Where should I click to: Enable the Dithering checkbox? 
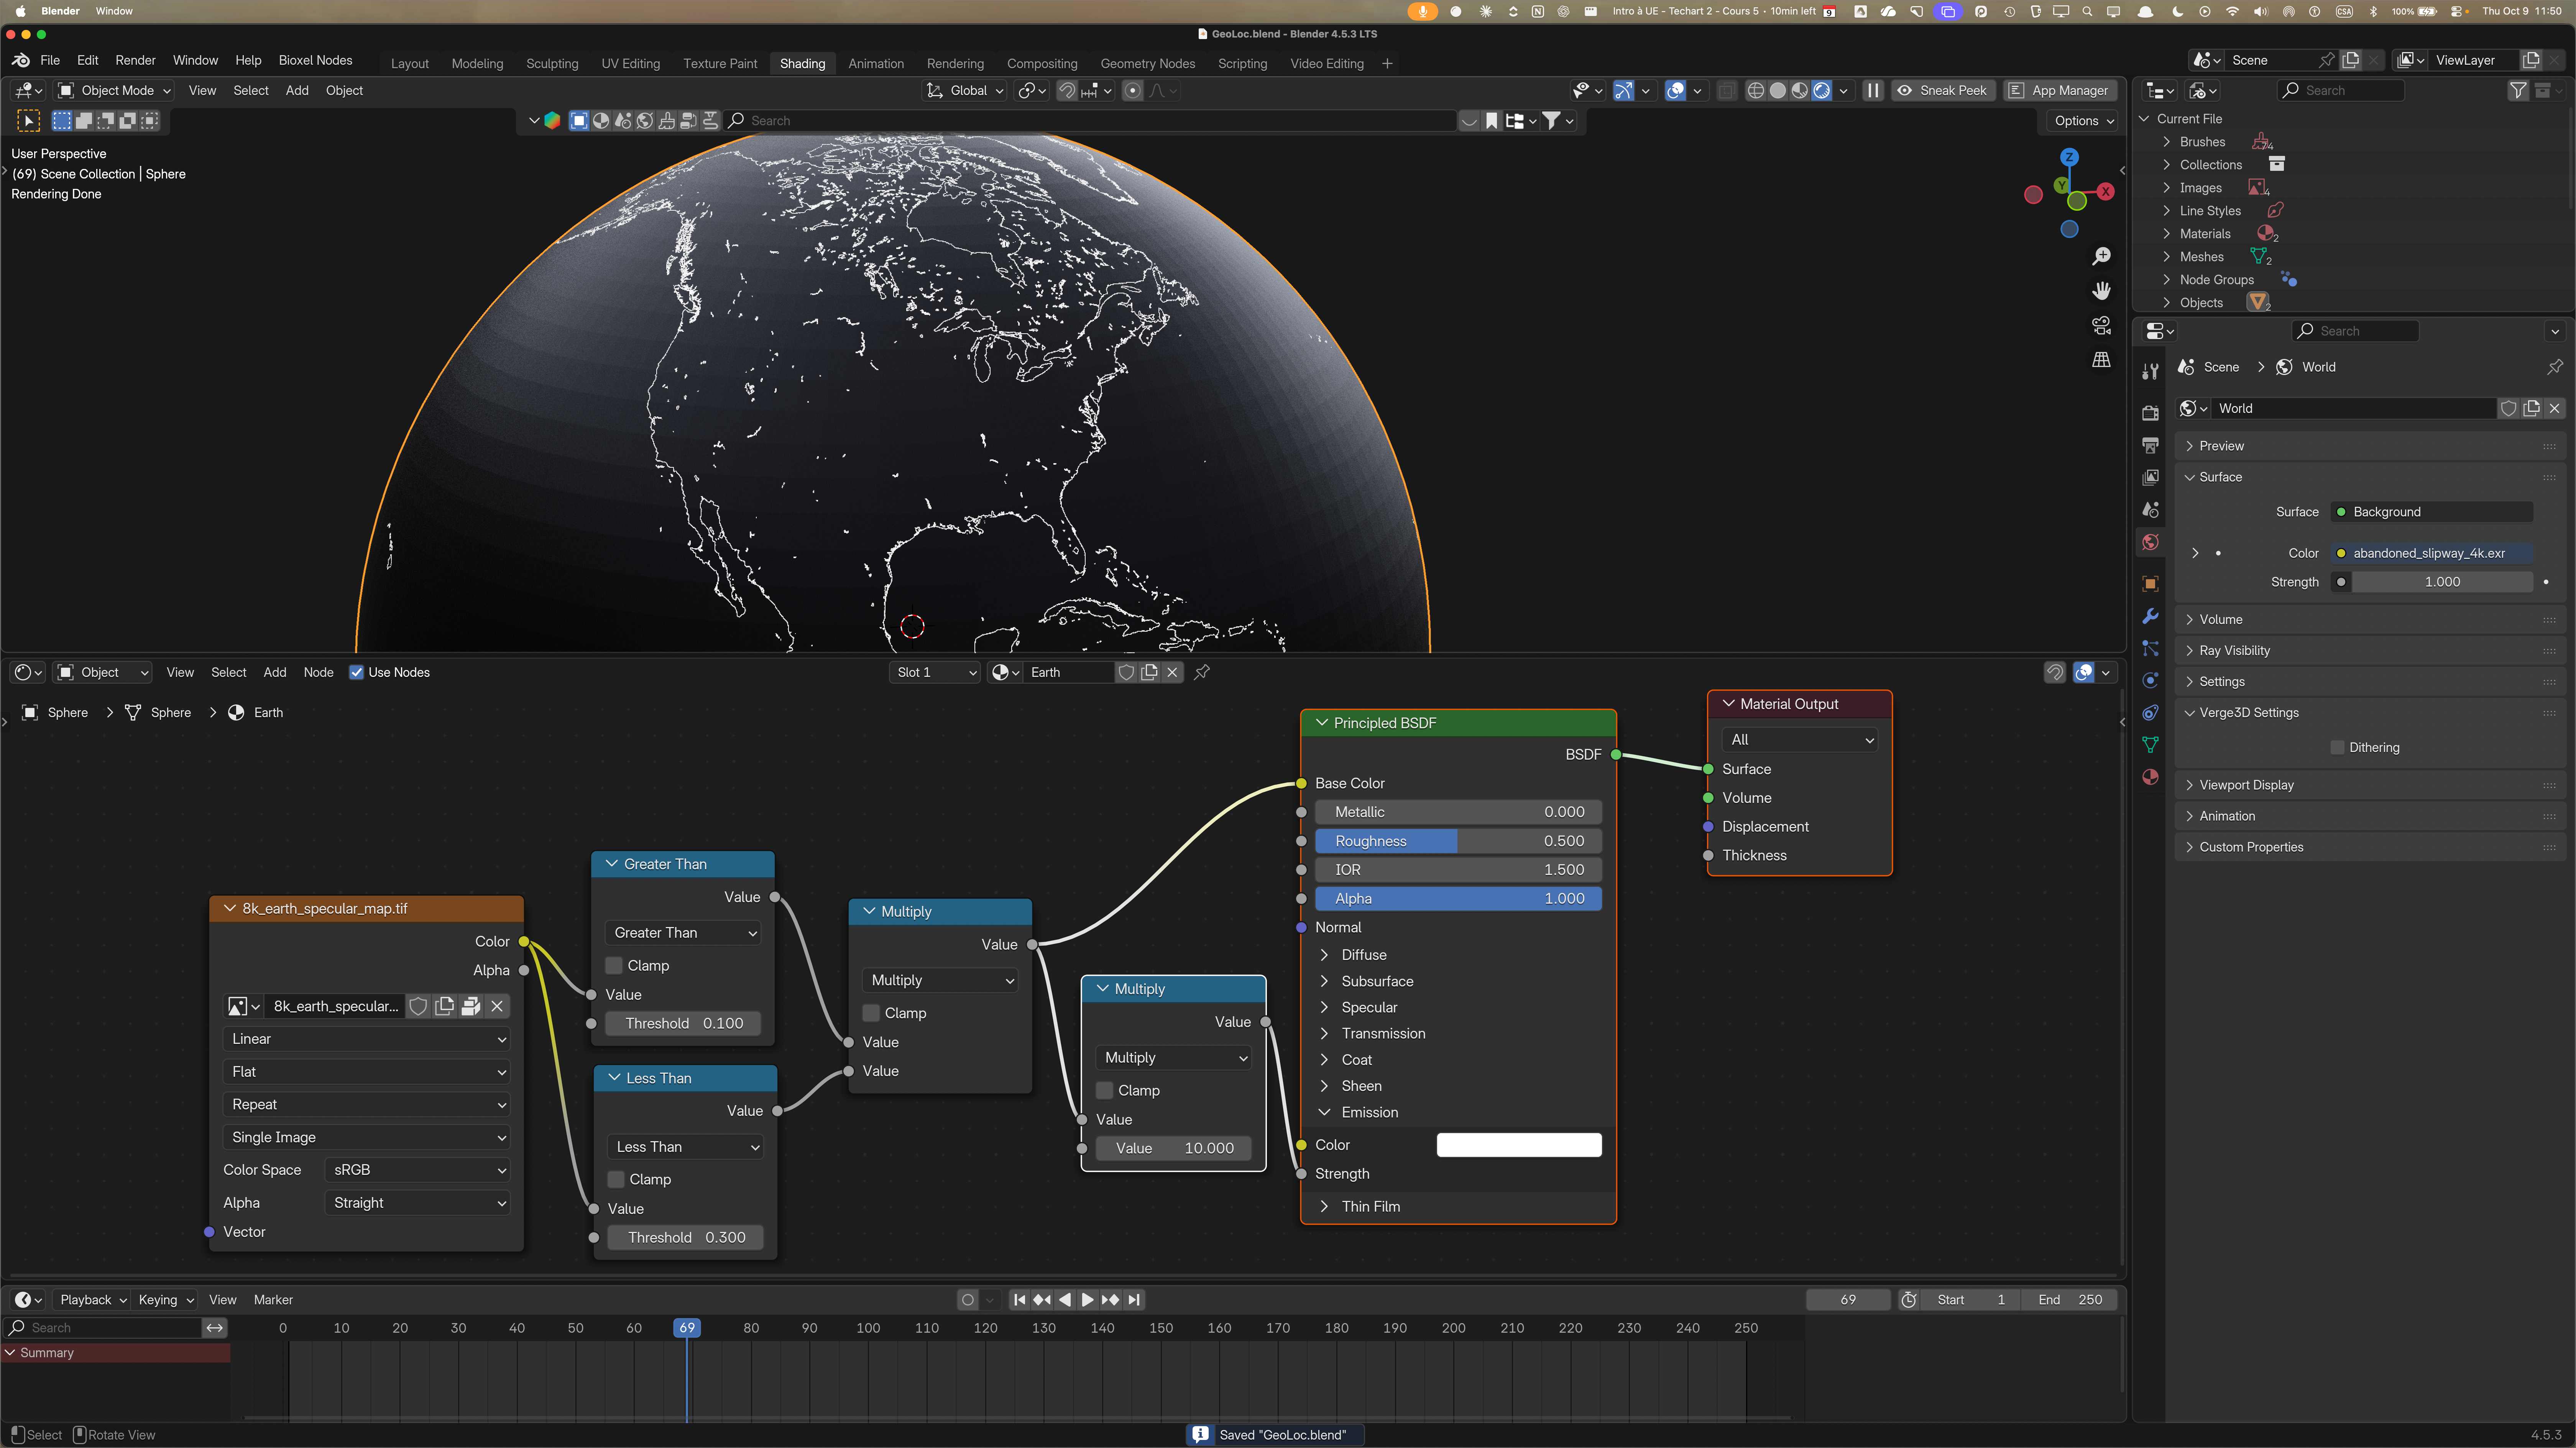point(2337,747)
